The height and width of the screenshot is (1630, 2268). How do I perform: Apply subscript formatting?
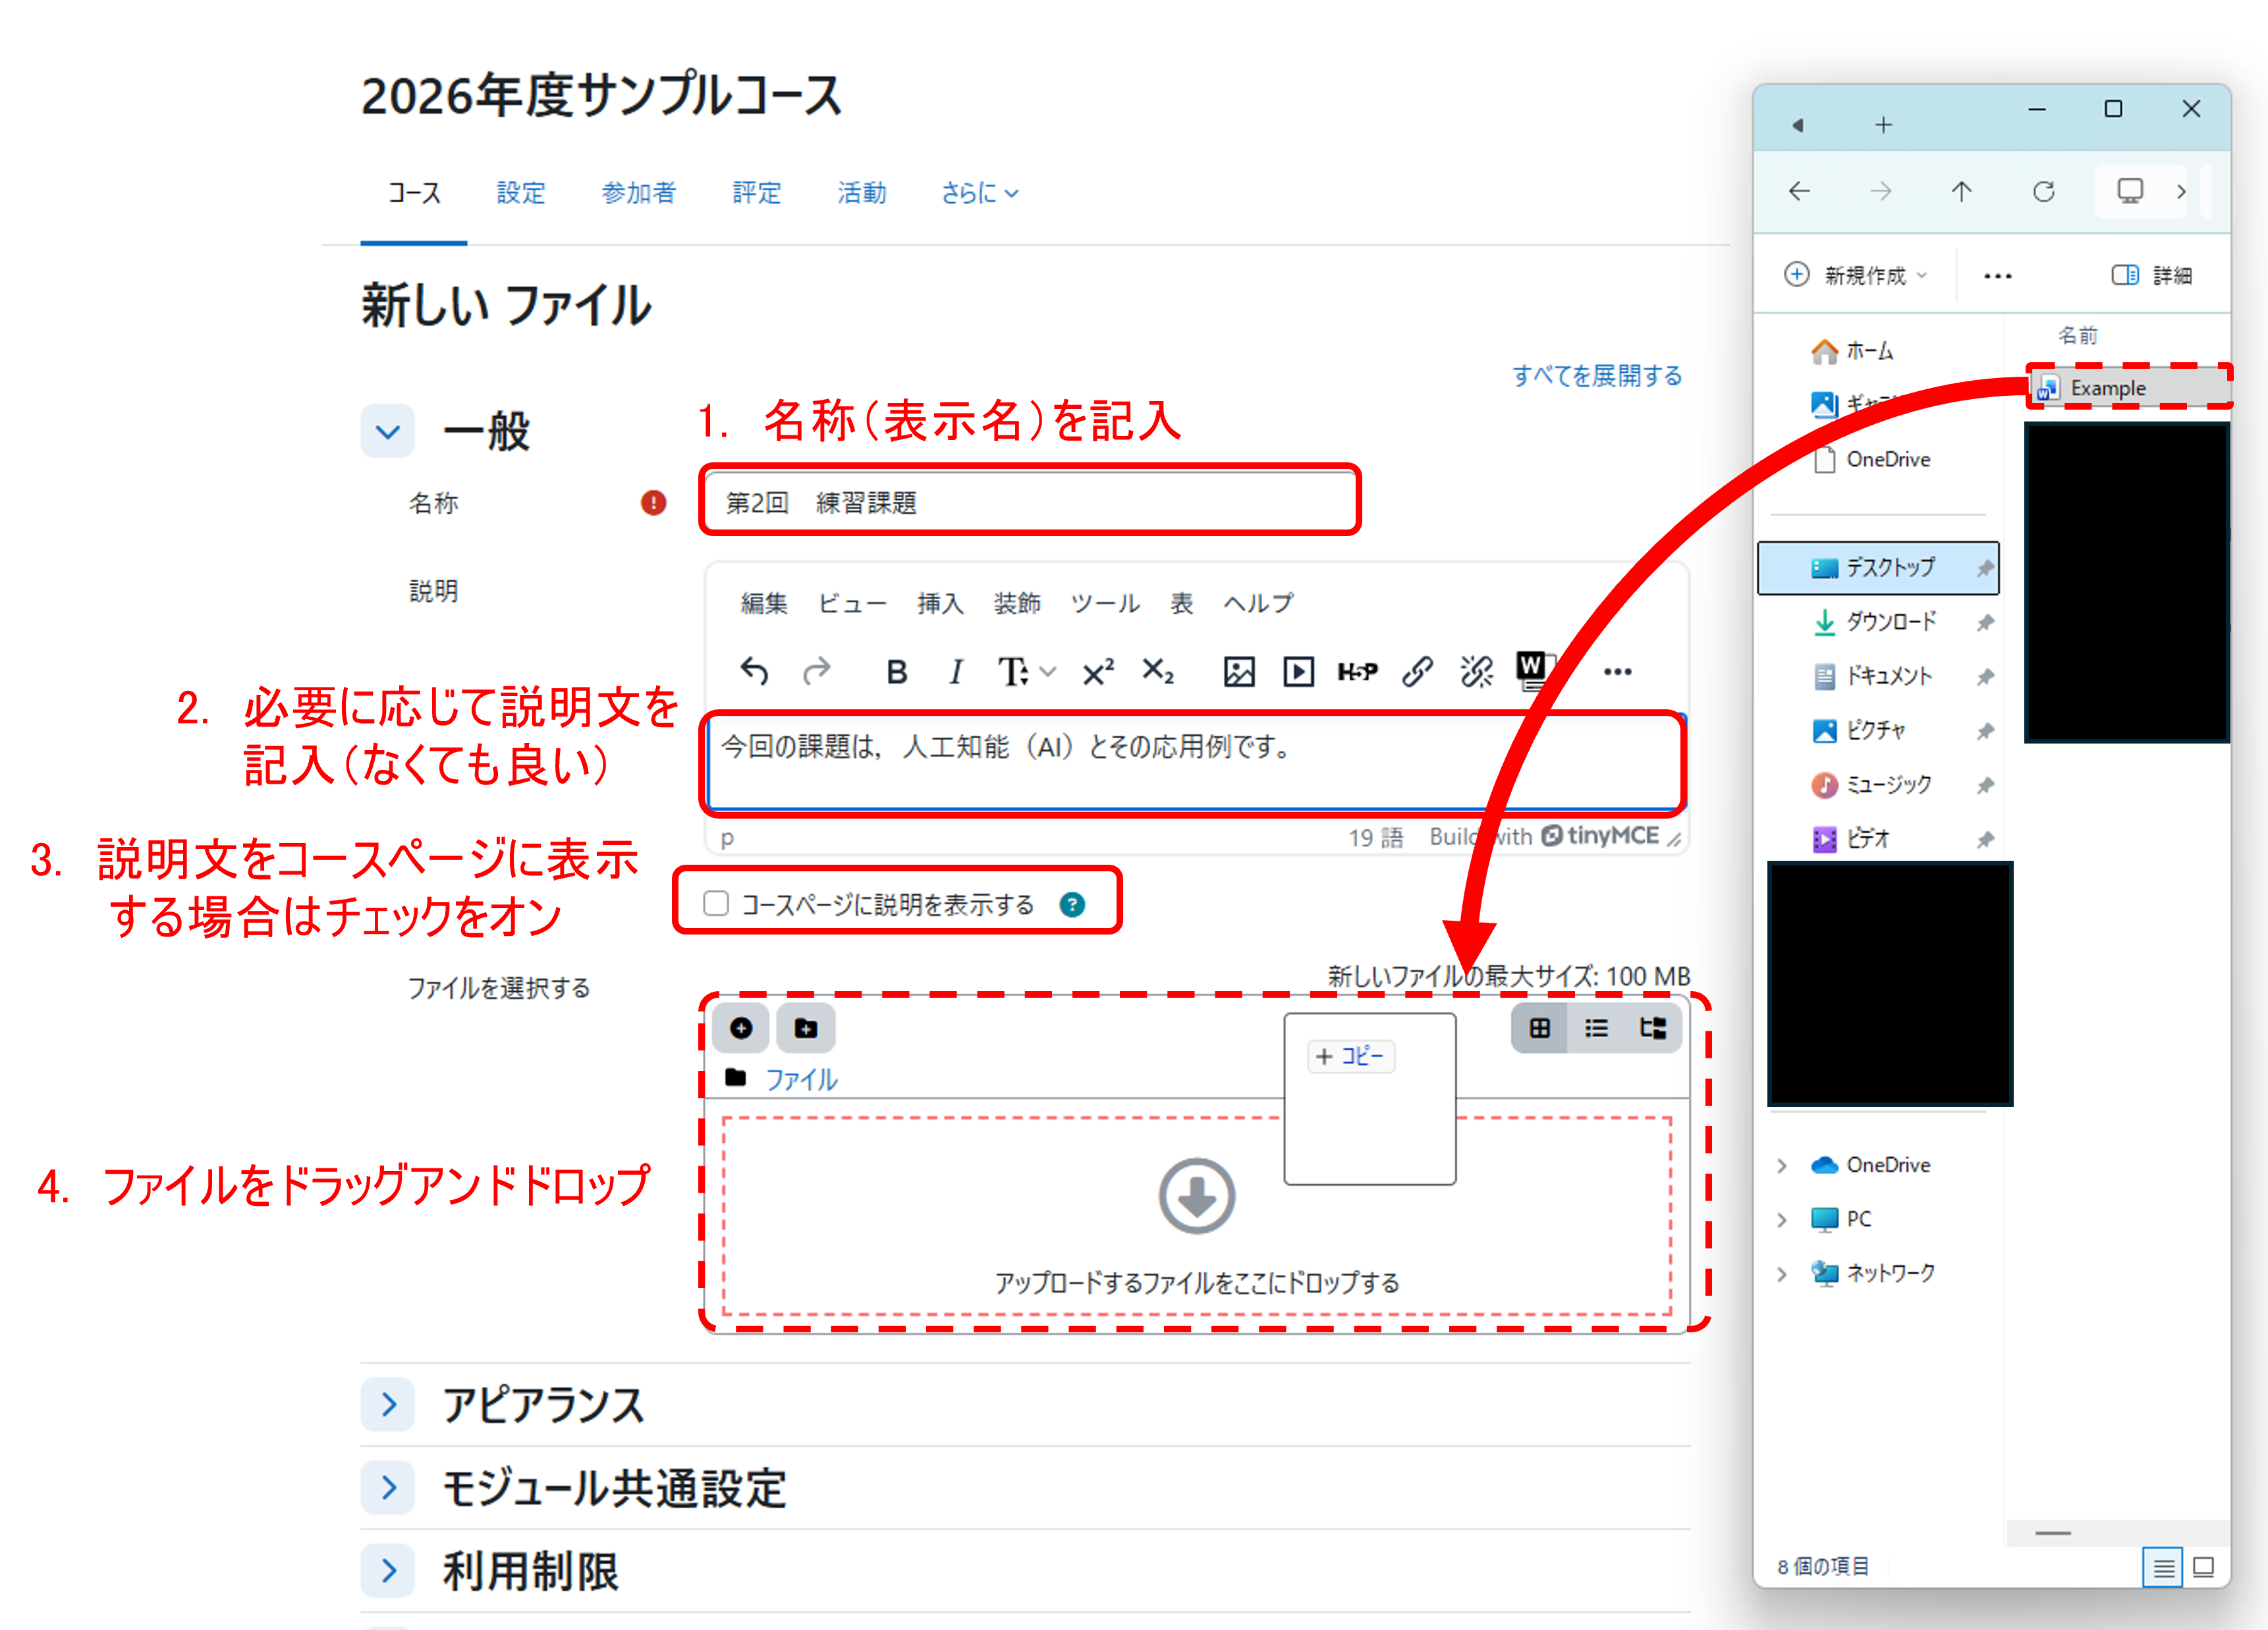click(x=1158, y=671)
